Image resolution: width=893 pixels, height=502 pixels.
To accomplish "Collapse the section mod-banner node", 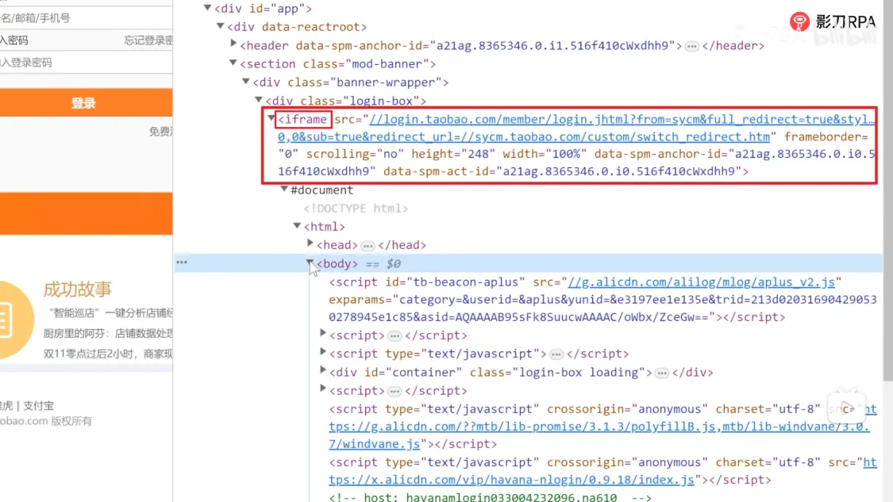I will coord(233,63).
